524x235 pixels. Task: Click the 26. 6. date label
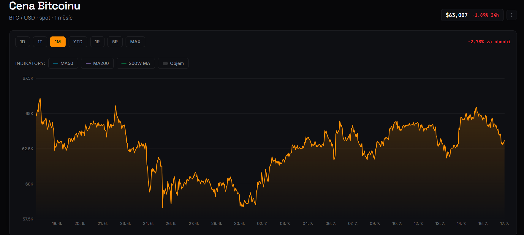pyautogui.click(x=171, y=223)
